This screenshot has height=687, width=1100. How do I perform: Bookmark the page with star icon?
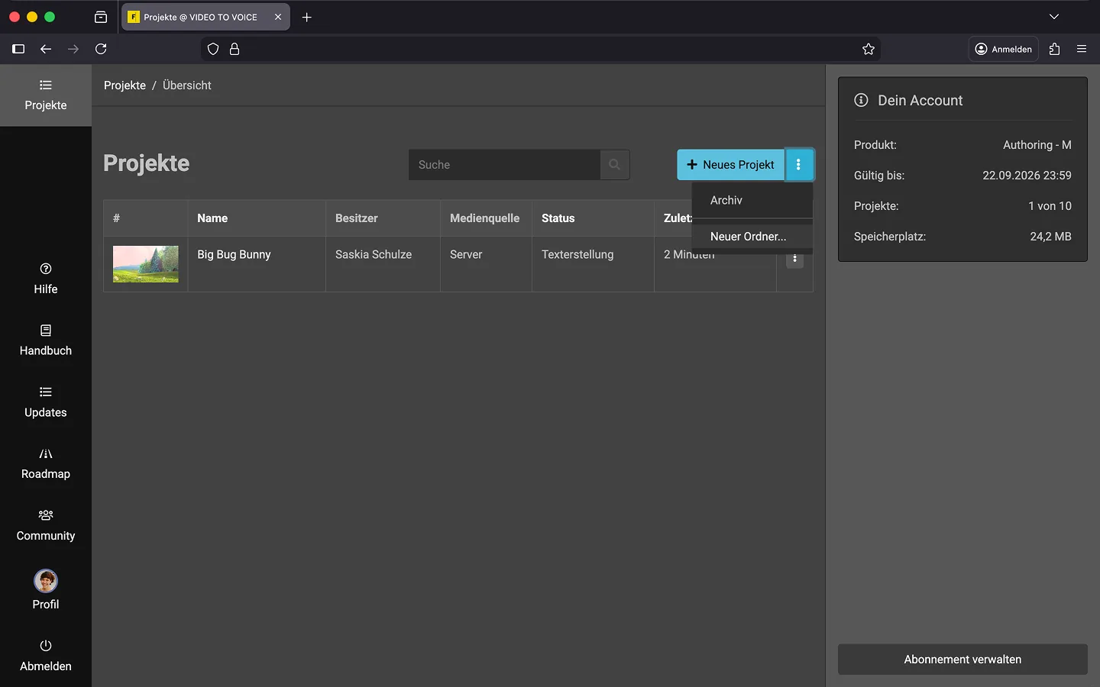pyautogui.click(x=869, y=49)
